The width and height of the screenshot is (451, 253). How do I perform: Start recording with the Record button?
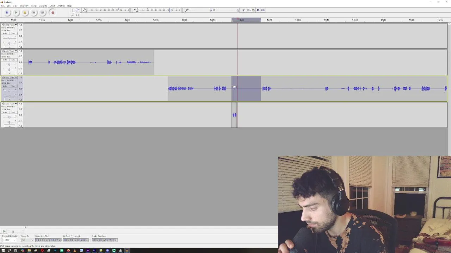(x=53, y=13)
